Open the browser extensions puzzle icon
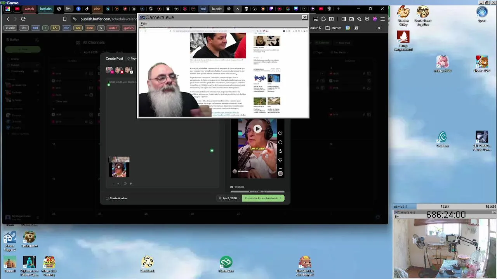Viewport: 497px width, 279px height. point(323,19)
